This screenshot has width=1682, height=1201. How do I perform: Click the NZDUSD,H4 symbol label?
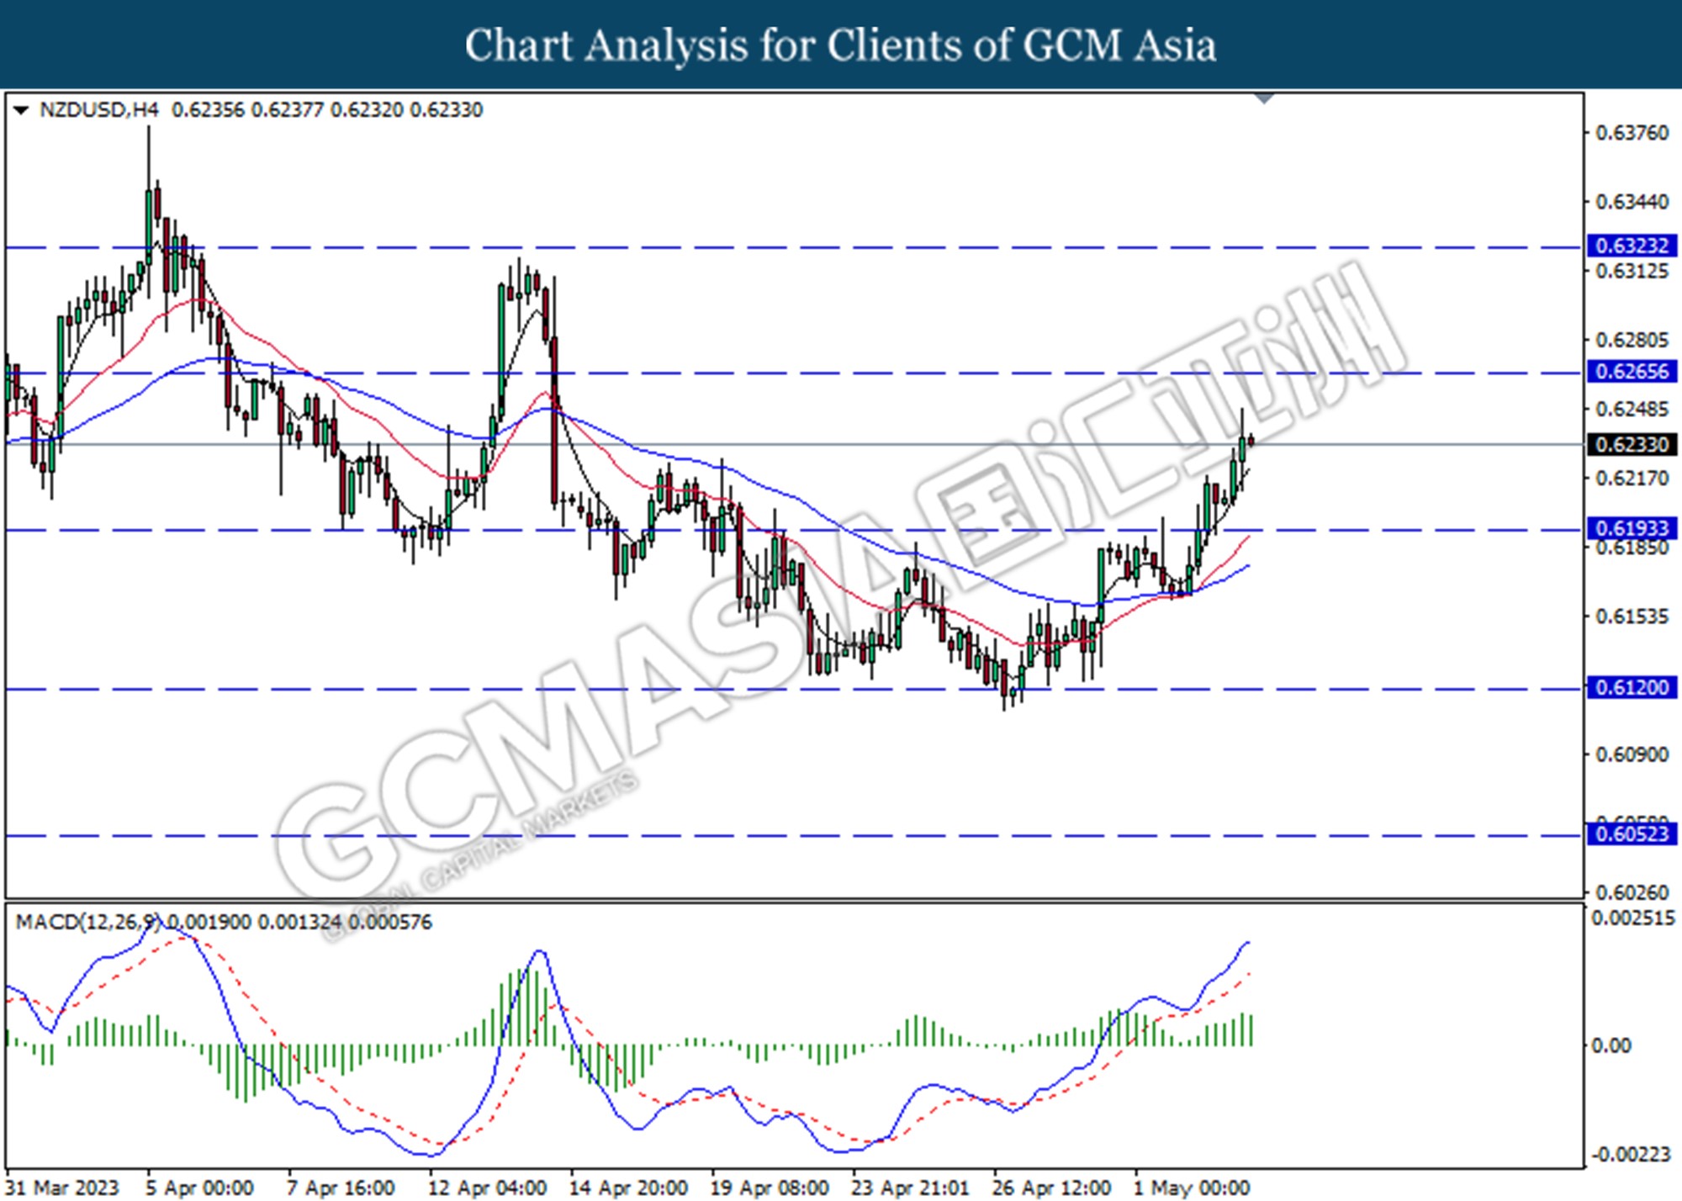tap(98, 110)
